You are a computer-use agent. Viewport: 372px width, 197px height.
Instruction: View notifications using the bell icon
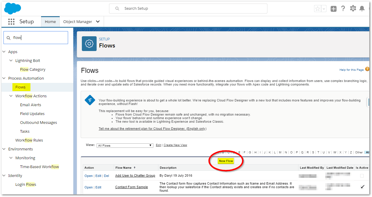click(362, 9)
